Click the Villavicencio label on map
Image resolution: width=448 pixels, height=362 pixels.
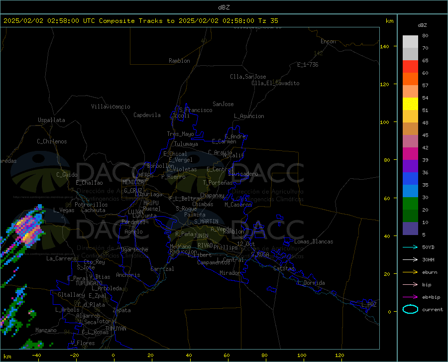111,107
